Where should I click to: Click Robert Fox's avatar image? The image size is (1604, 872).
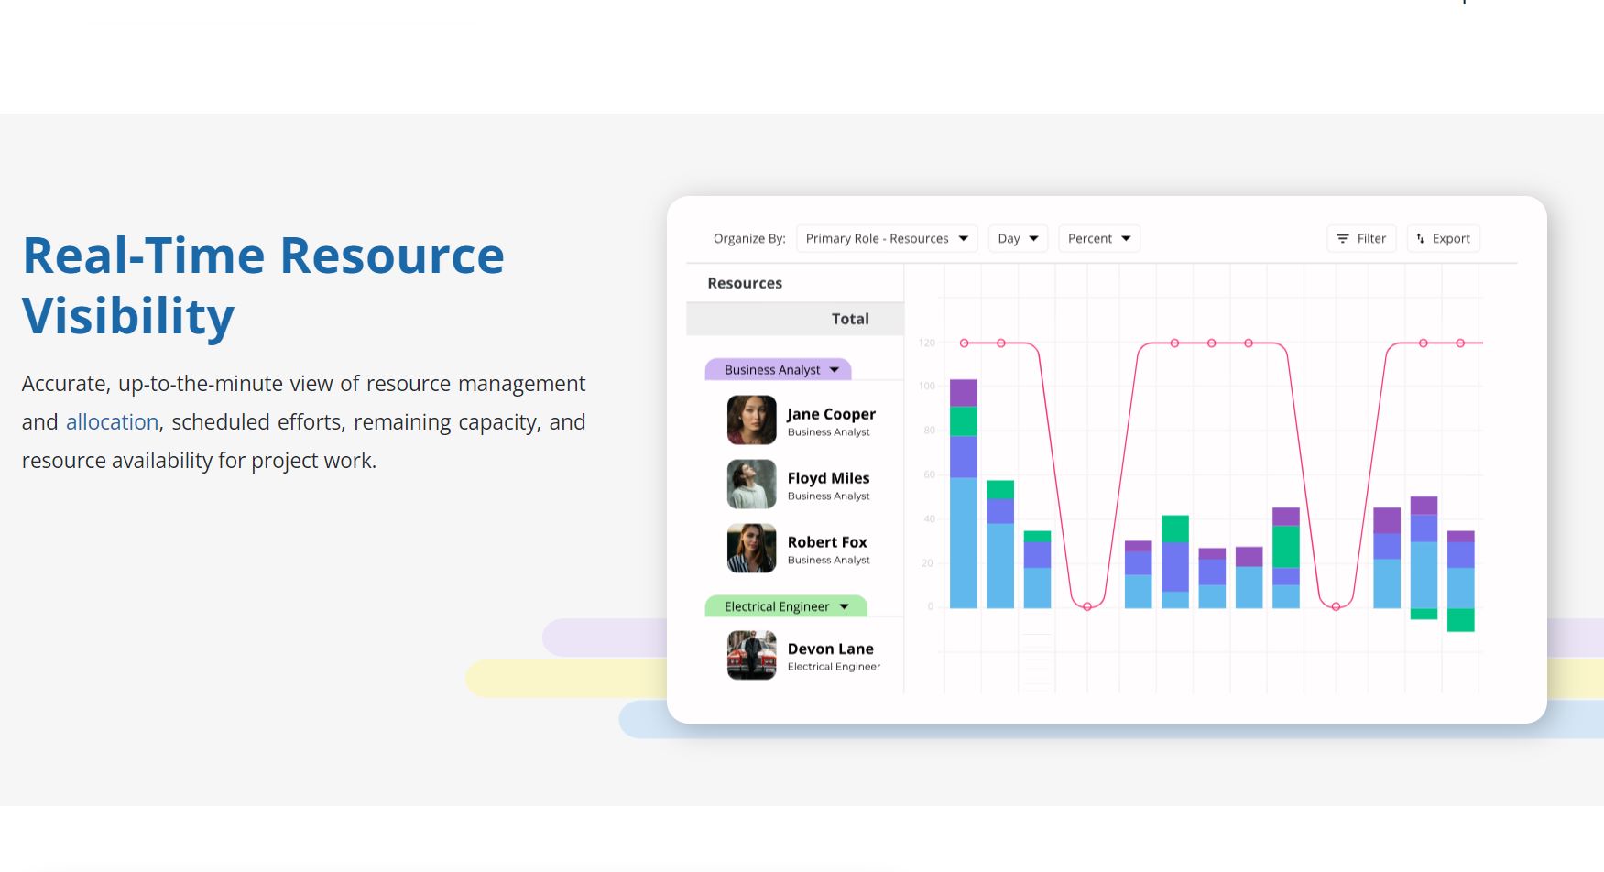tap(751, 548)
